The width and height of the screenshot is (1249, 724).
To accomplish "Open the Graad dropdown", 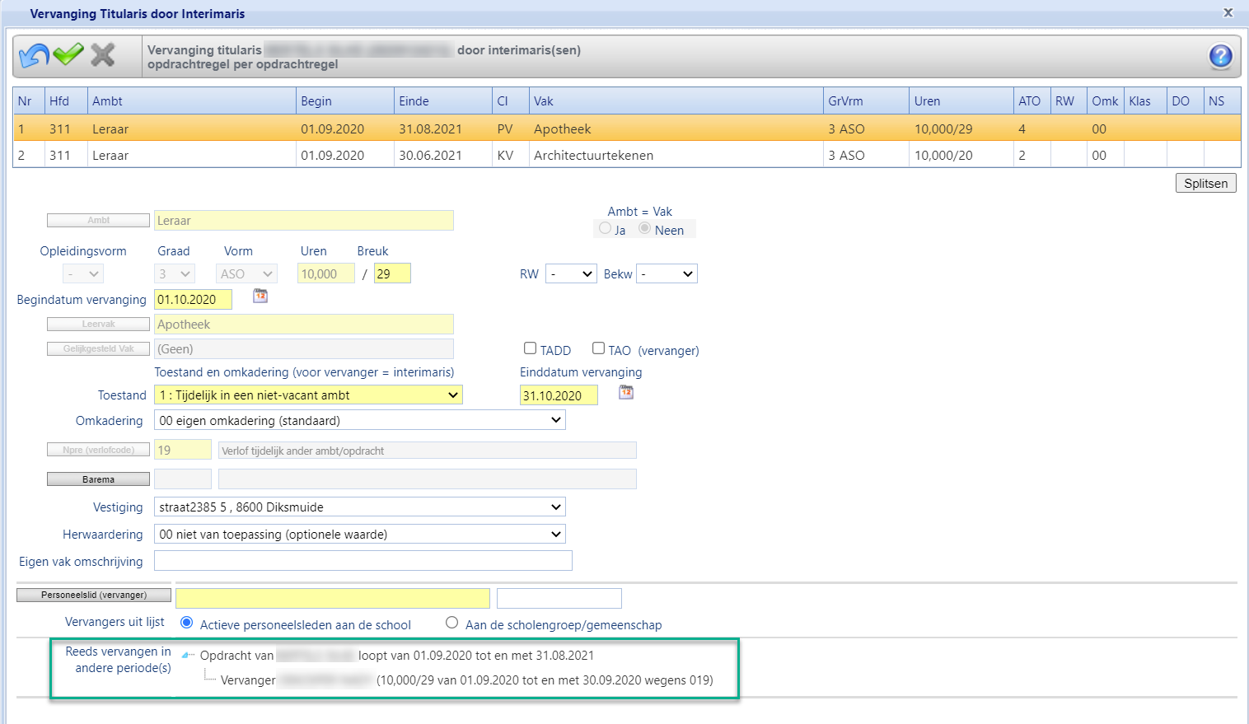I will (175, 273).
